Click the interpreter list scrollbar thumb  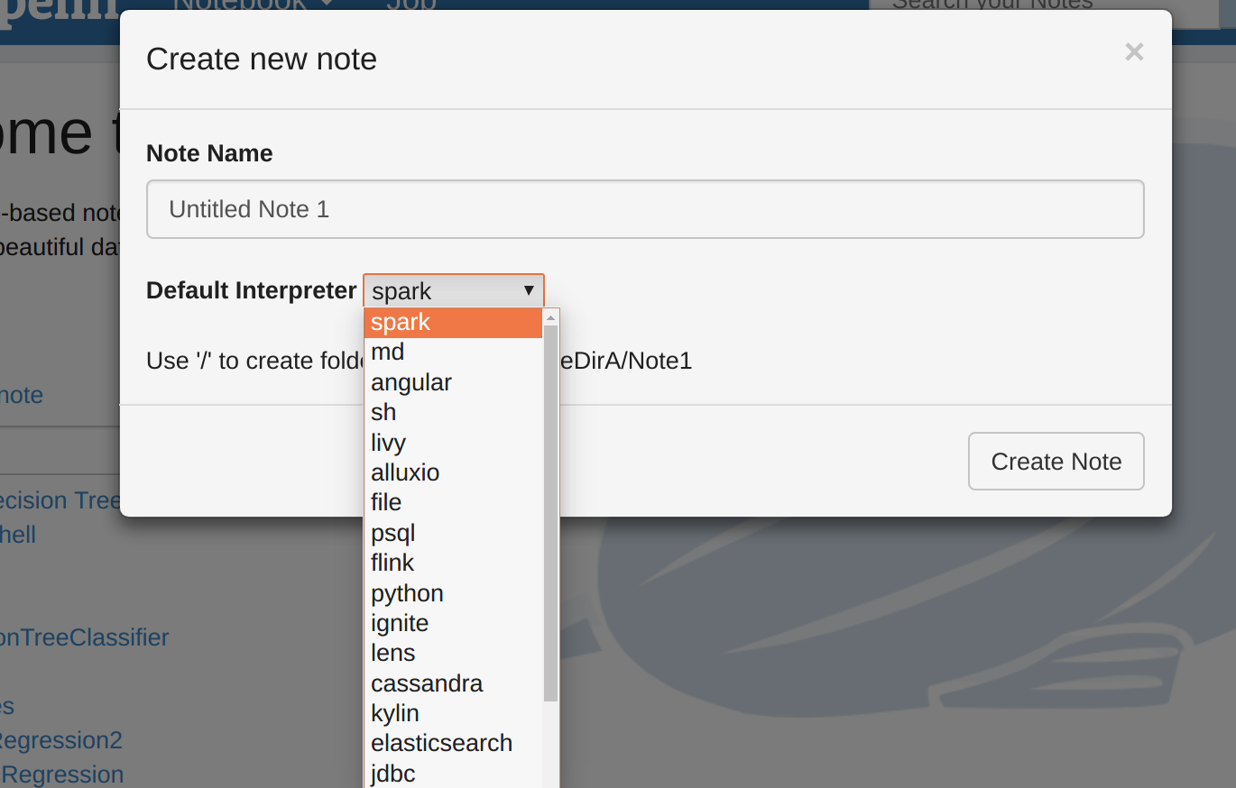coord(550,513)
